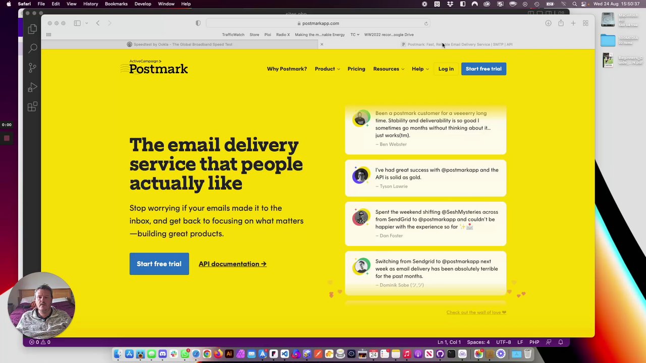The image size is (646, 363).
Task: Open Slack from the Dock
Action: 174,354
